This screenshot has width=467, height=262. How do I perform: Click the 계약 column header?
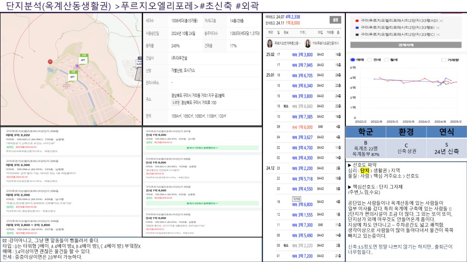point(270,33)
